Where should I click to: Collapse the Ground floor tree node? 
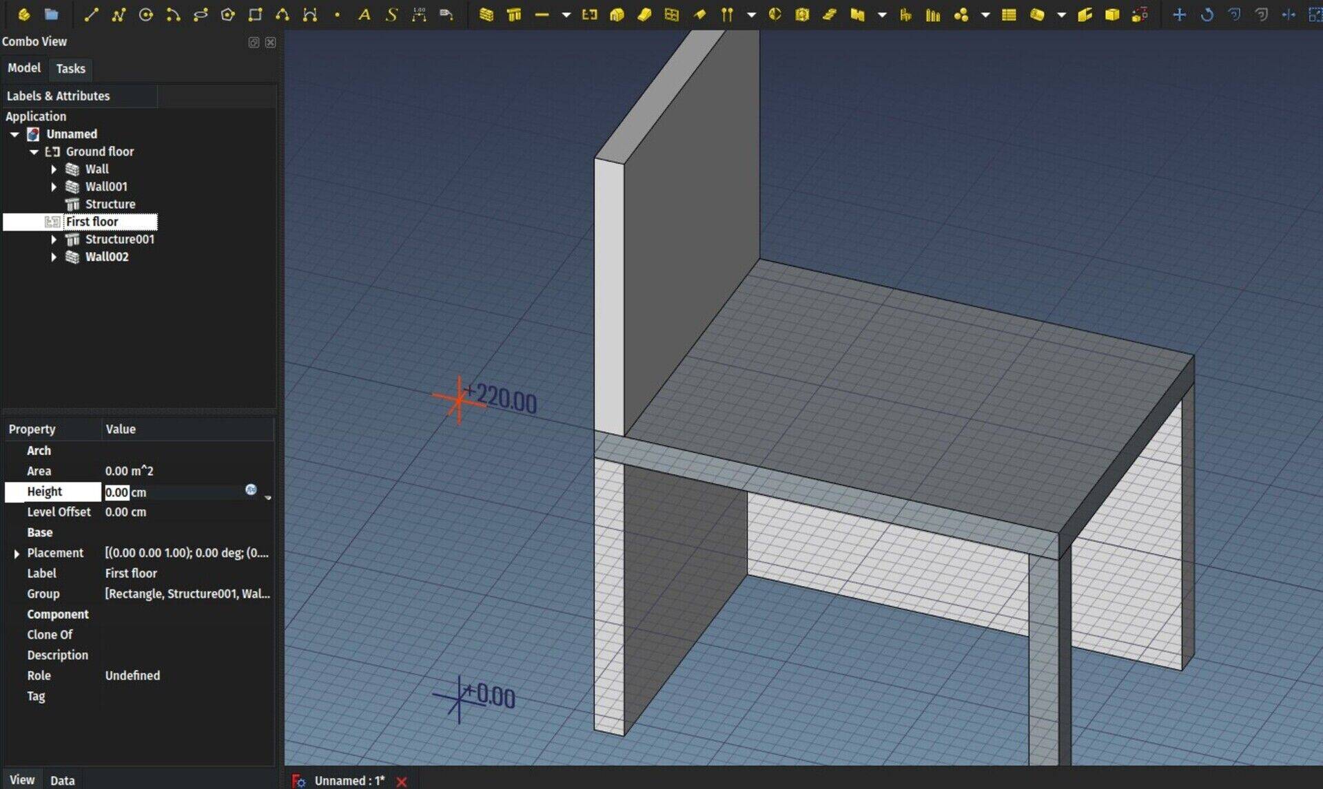(x=34, y=151)
